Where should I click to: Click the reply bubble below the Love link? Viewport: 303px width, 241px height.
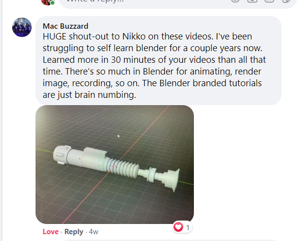(x=169, y=240)
